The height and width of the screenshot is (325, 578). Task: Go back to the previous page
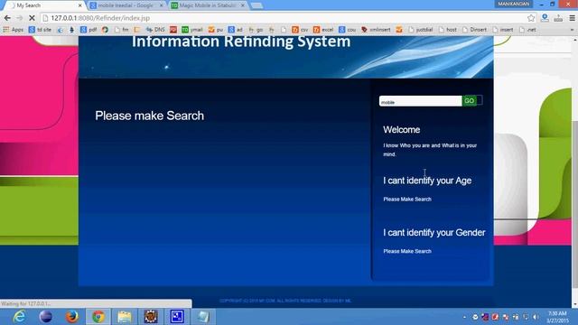7,18
